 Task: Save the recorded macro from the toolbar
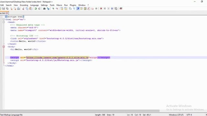[x=116, y=9]
